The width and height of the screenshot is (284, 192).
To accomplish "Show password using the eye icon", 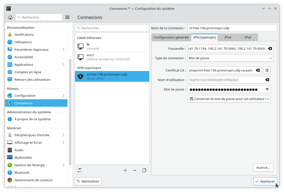I will coord(267,89).
